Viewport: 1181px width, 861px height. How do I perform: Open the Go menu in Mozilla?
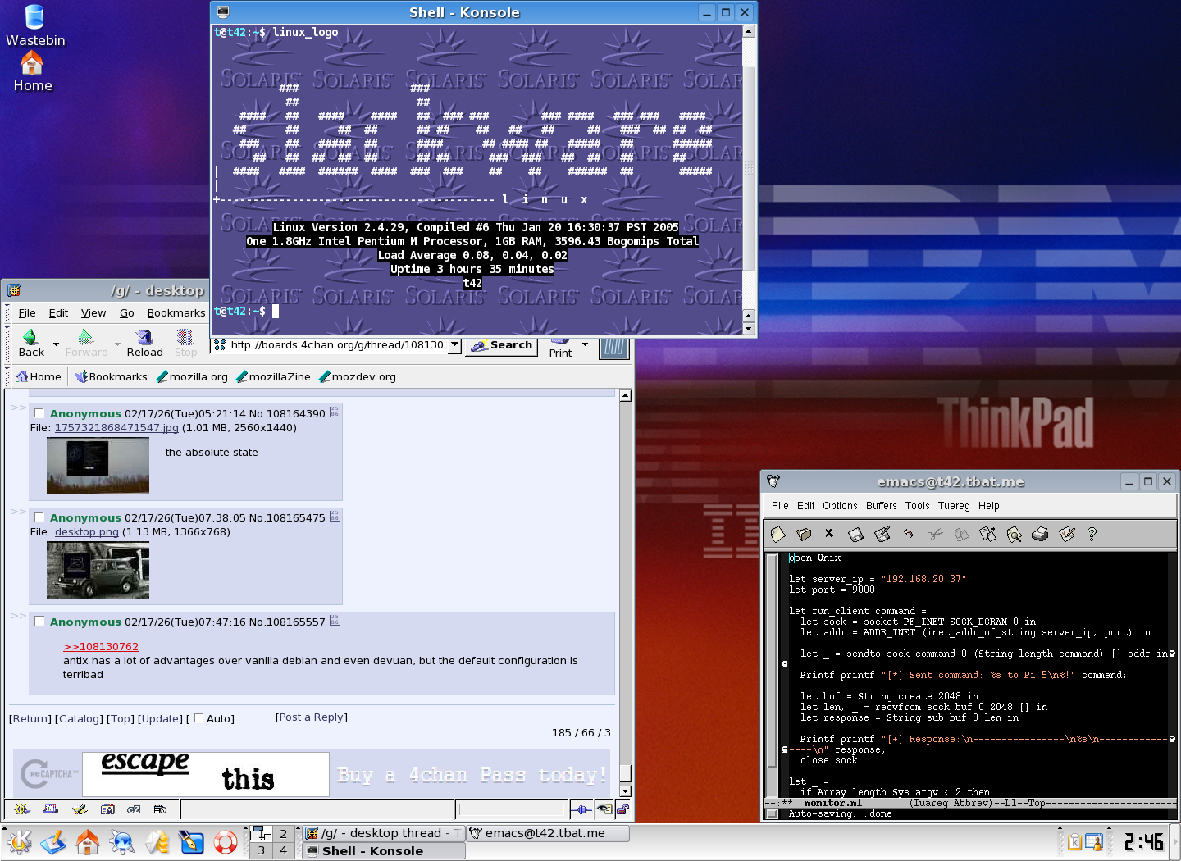127,313
